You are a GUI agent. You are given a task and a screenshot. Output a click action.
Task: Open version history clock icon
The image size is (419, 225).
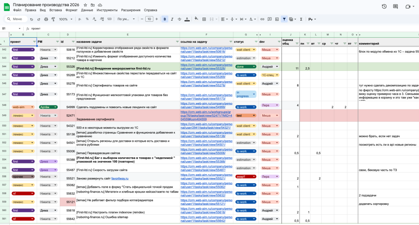tap(384, 7)
